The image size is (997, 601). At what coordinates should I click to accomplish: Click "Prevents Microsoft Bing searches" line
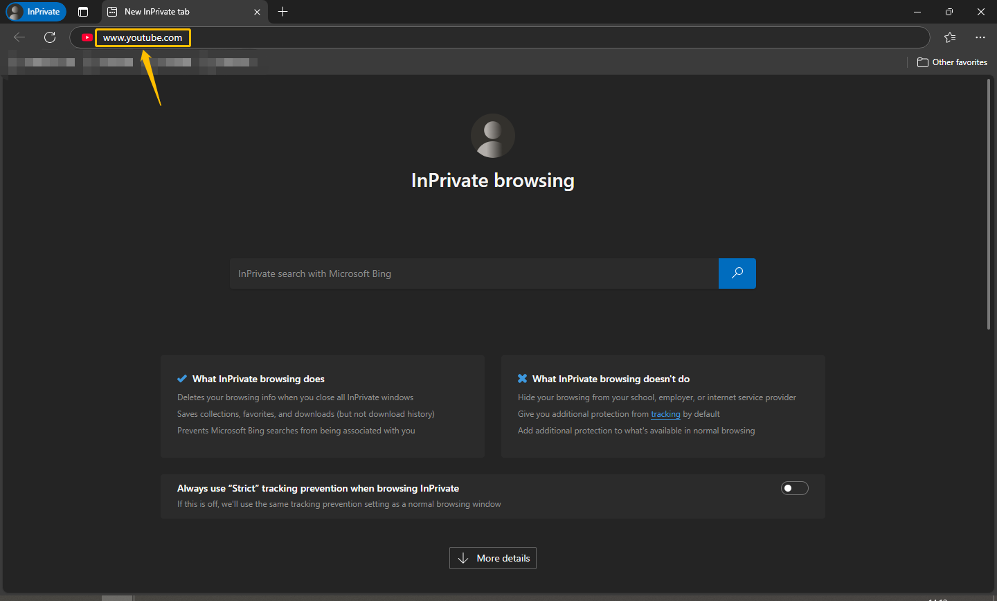tap(296, 431)
